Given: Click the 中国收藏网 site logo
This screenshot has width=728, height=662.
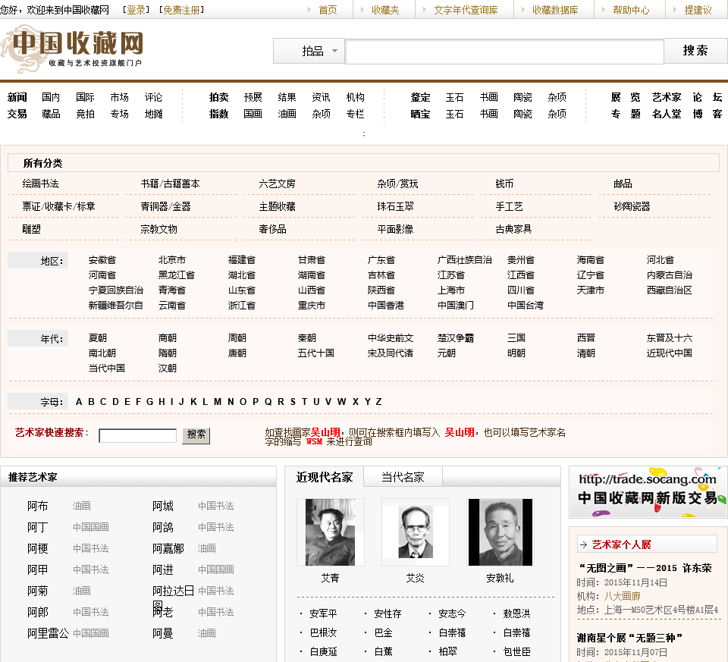Looking at the screenshot, I should (73, 49).
